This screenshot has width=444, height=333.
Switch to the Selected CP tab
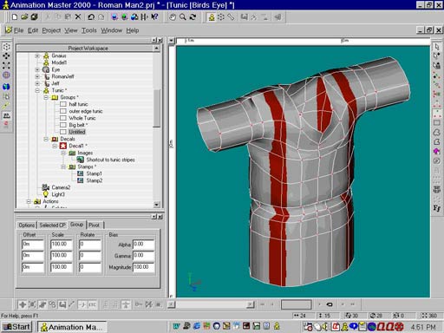coord(53,225)
